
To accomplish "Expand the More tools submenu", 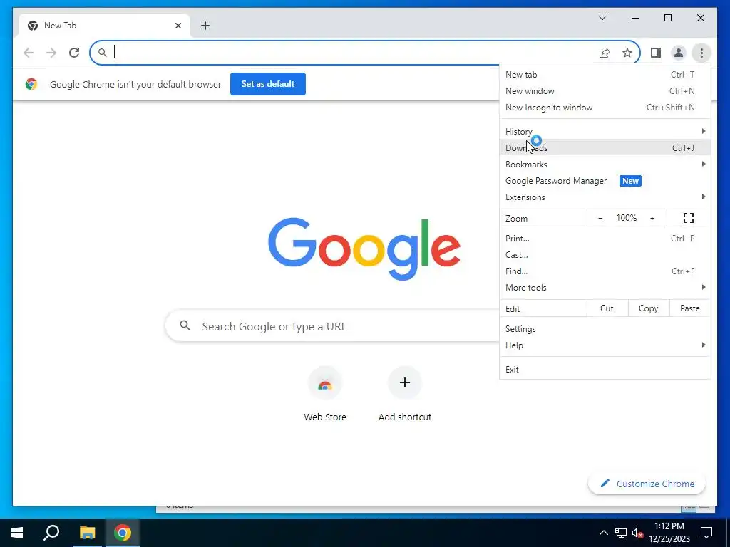I will tap(605, 288).
